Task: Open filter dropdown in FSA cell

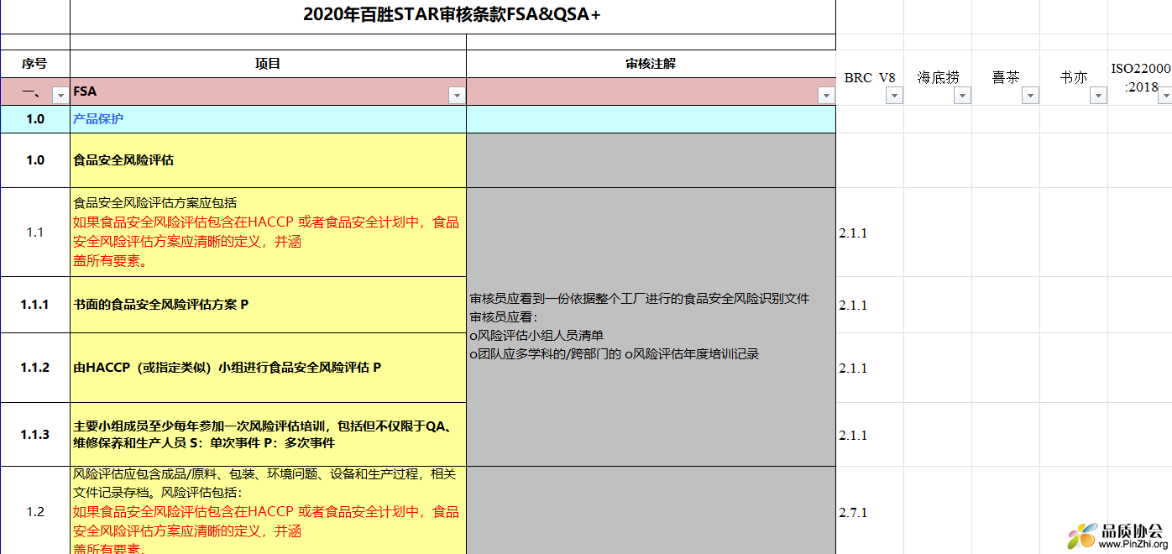Action: (457, 96)
